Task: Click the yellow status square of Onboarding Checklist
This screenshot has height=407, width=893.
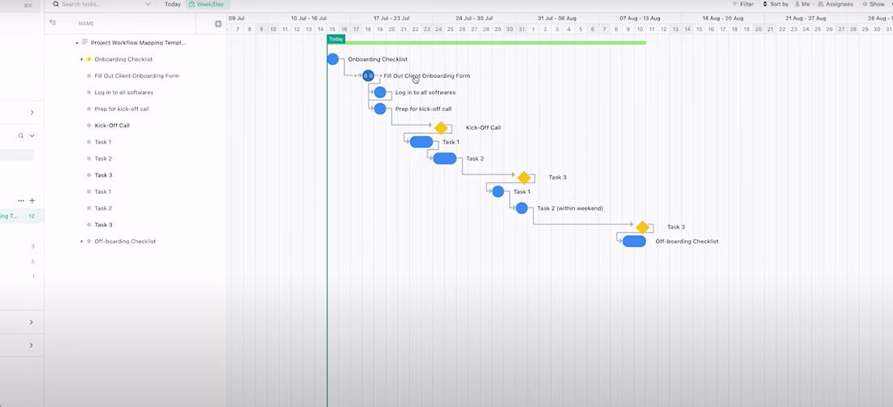Action: pos(88,59)
